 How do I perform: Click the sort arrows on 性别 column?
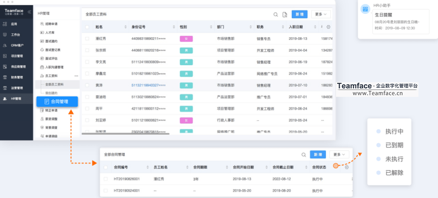[x=211, y=27]
